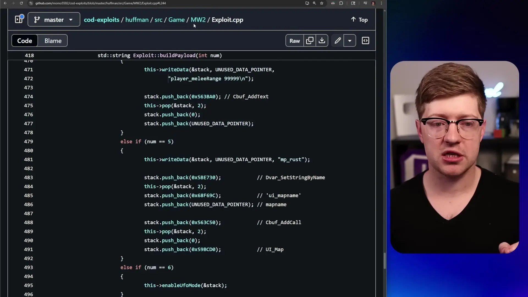Open the zoom magnifier icon in address bar

point(314,3)
